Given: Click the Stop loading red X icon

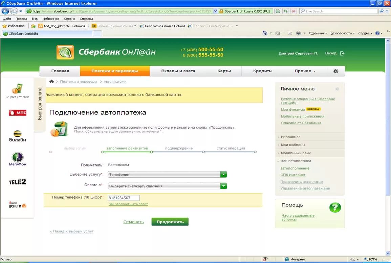Looking at the screenshot, I should (x=294, y=11).
